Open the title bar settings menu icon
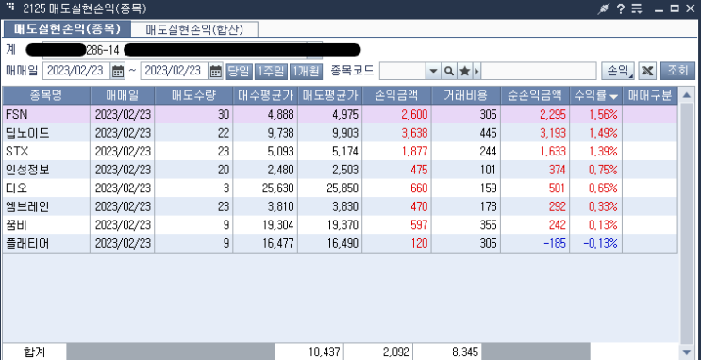This screenshot has height=360, width=701. pos(637,8)
